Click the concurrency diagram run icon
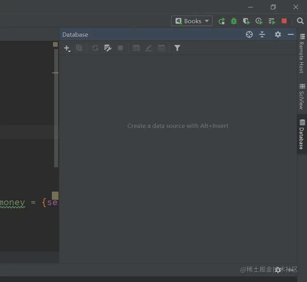This screenshot has width=307, height=282. point(272,21)
